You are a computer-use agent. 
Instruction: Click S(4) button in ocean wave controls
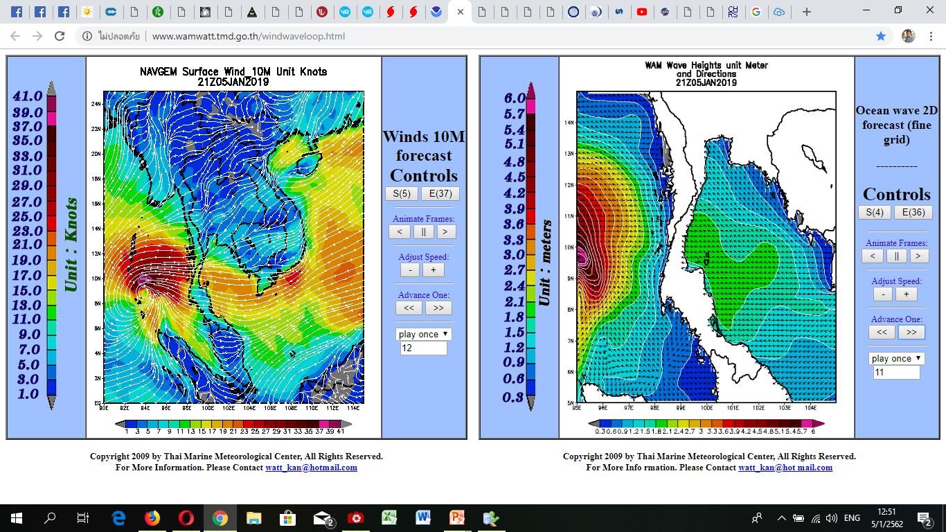pos(875,213)
